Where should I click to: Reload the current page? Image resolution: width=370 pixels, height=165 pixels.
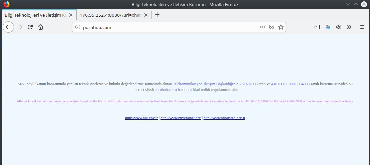30,27
